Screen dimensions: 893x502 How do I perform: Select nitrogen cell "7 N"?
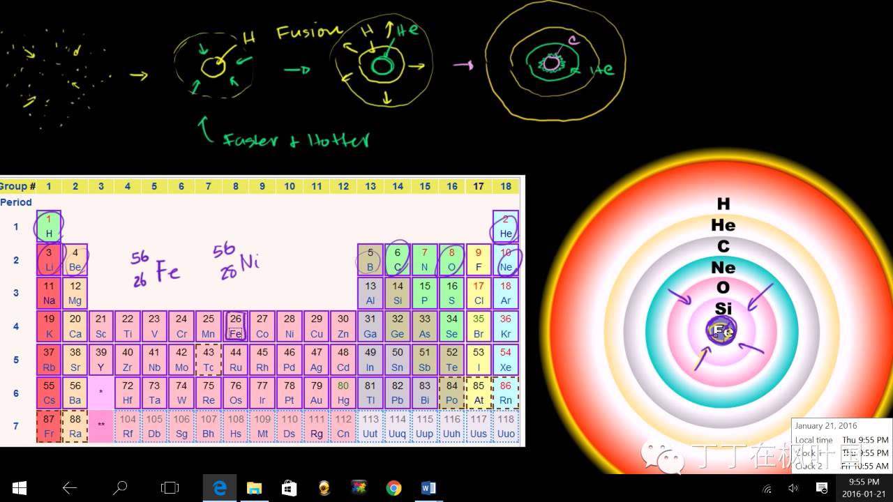tap(424, 260)
